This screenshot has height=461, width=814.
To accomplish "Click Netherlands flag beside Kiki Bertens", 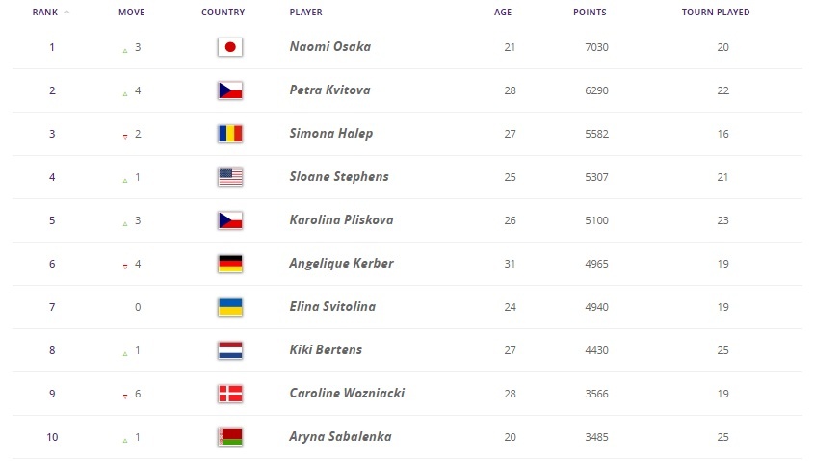I will (x=230, y=350).
